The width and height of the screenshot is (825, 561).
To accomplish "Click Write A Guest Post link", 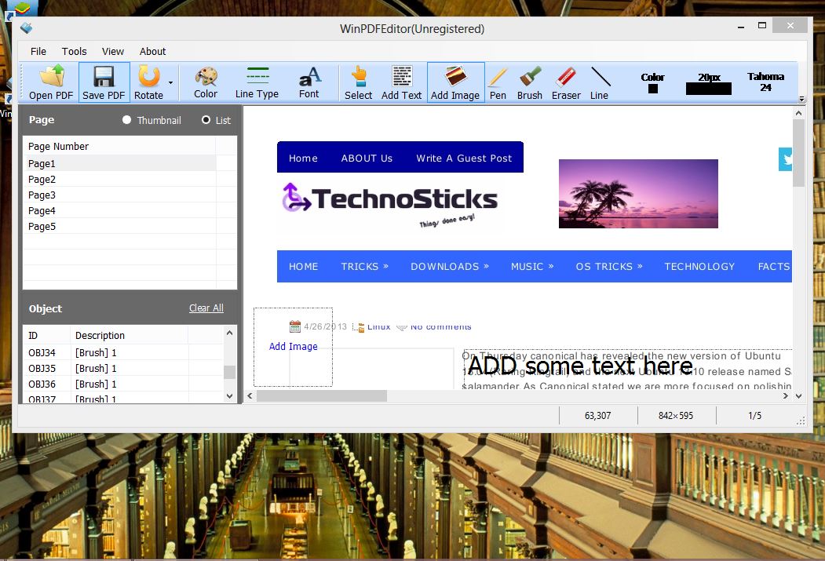I will (464, 158).
